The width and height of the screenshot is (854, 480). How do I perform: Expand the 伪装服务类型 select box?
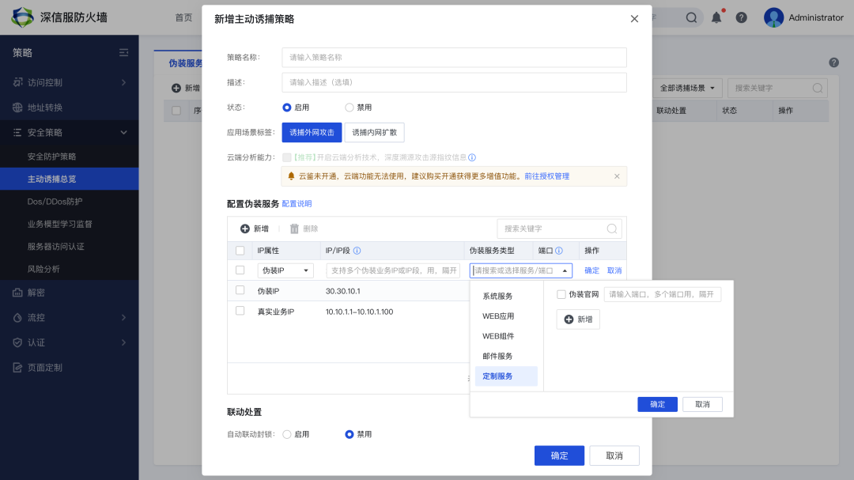pyautogui.click(x=520, y=270)
